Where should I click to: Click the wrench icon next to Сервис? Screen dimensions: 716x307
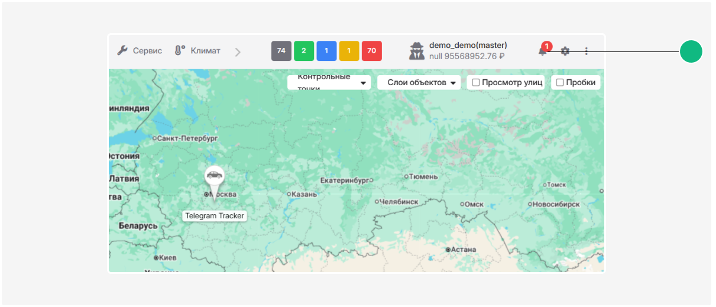click(x=122, y=51)
